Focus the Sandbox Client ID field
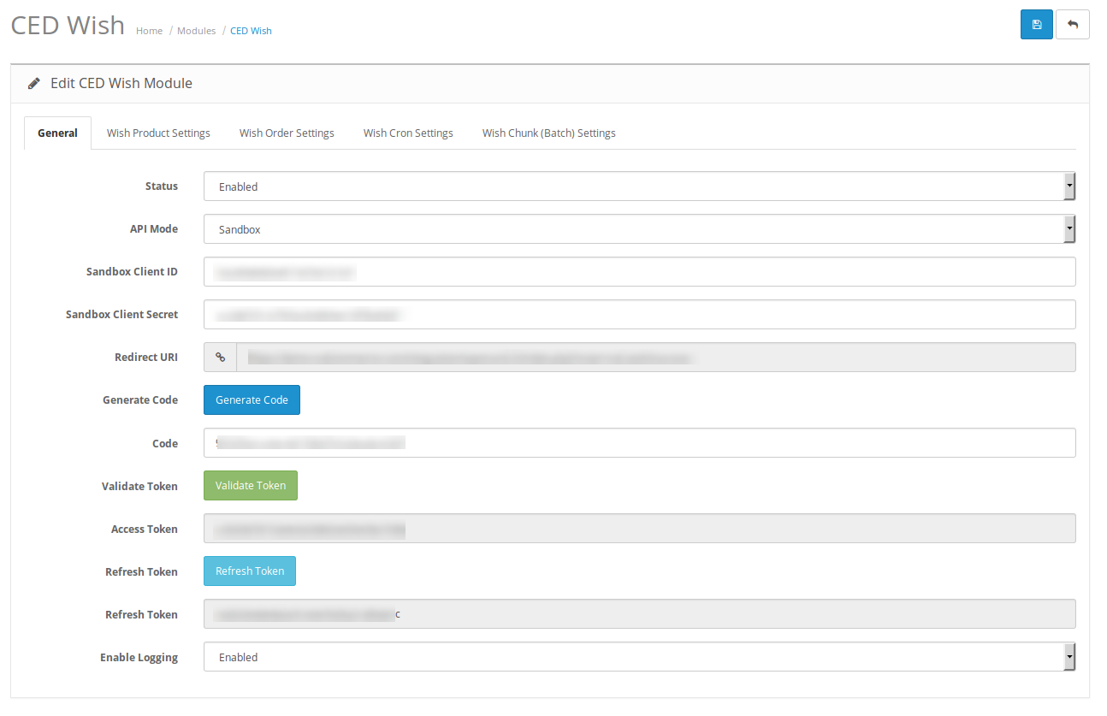The height and width of the screenshot is (716, 1107). coord(639,272)
